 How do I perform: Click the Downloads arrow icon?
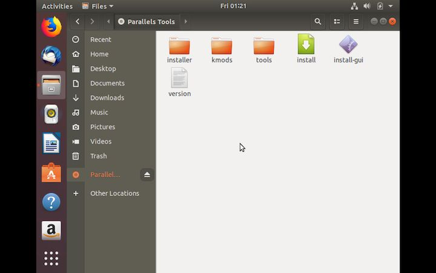[76, 98]
